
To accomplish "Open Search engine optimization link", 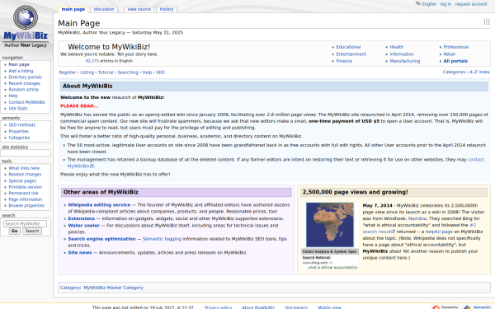I will click(x=101, y=239).
